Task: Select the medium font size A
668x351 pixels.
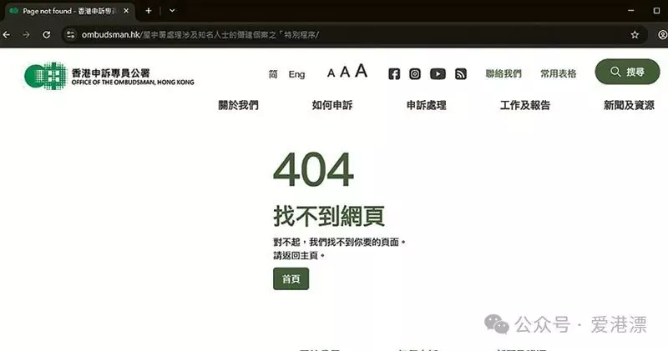Action: pos(345,72)
